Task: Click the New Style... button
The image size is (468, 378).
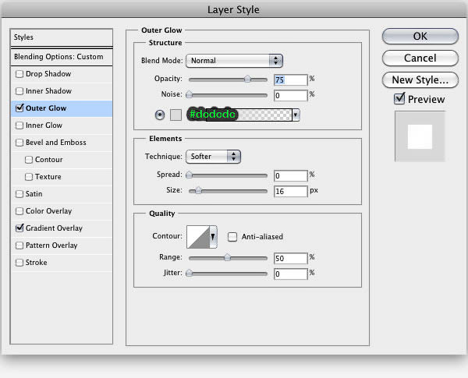Action: [x=420, y=80]
